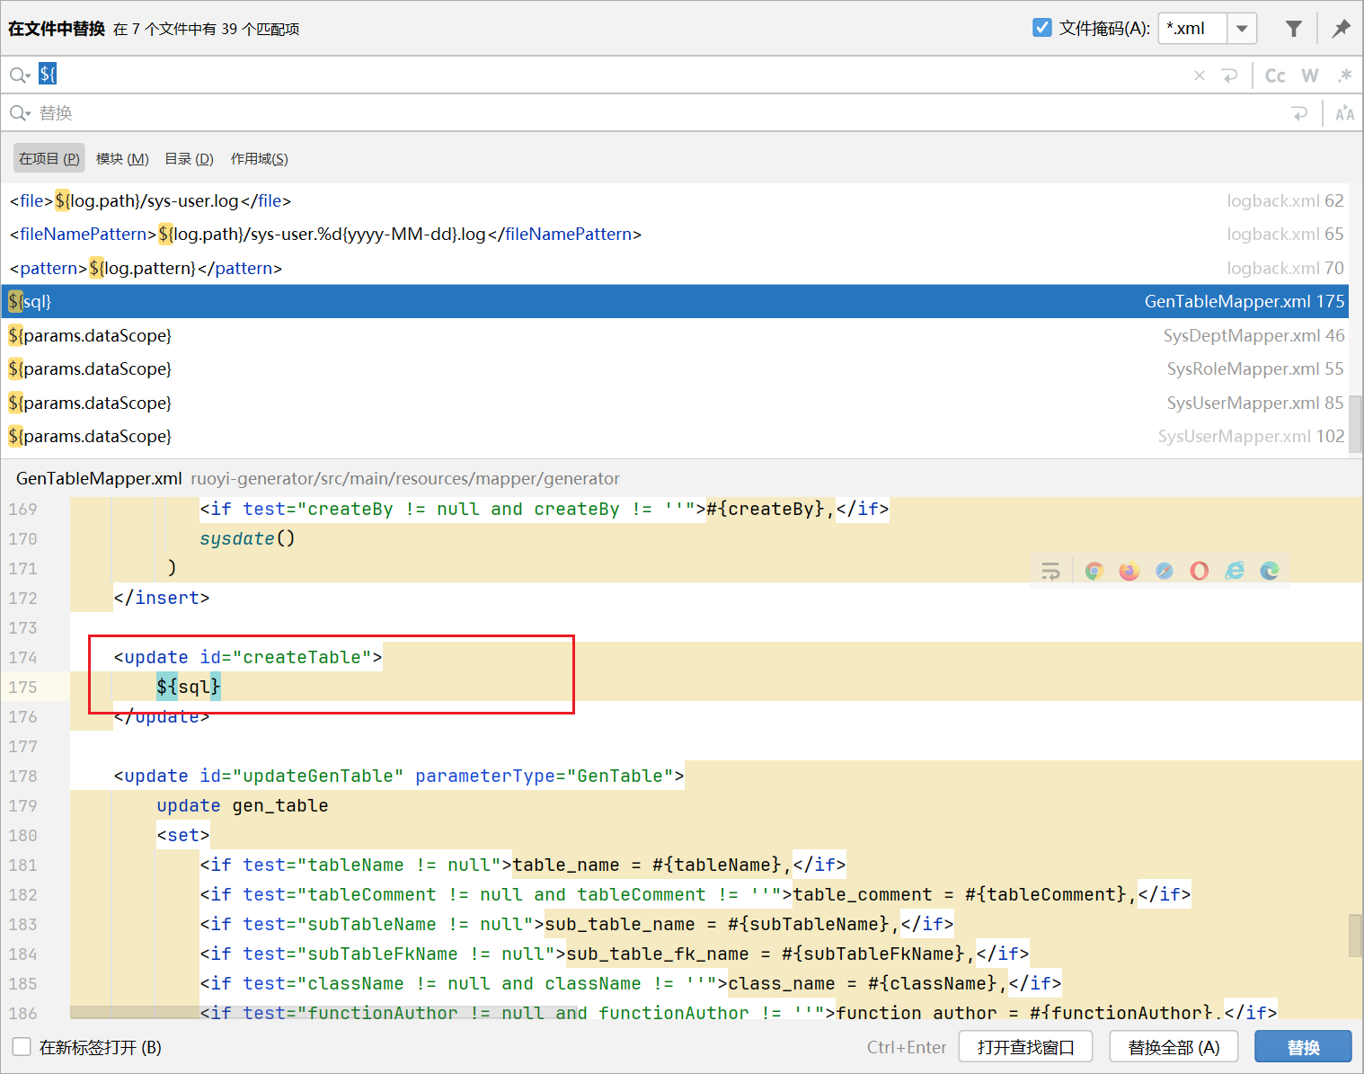
Task: Toggle whole words W option
Action: (x=1310, y=75)
